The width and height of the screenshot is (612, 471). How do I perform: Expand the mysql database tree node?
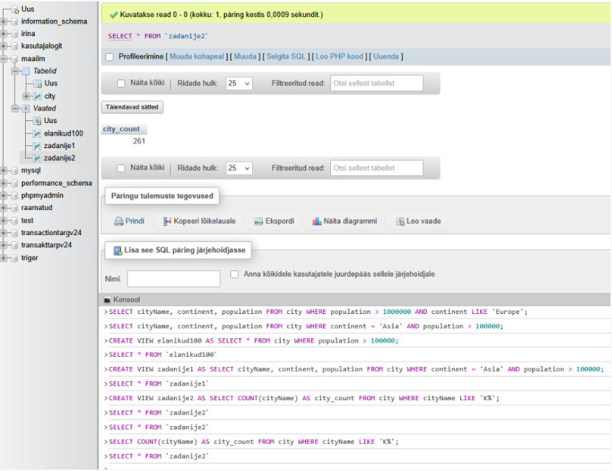4,171
